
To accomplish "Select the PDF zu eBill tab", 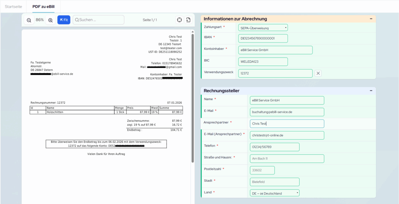I will [44, 6].
